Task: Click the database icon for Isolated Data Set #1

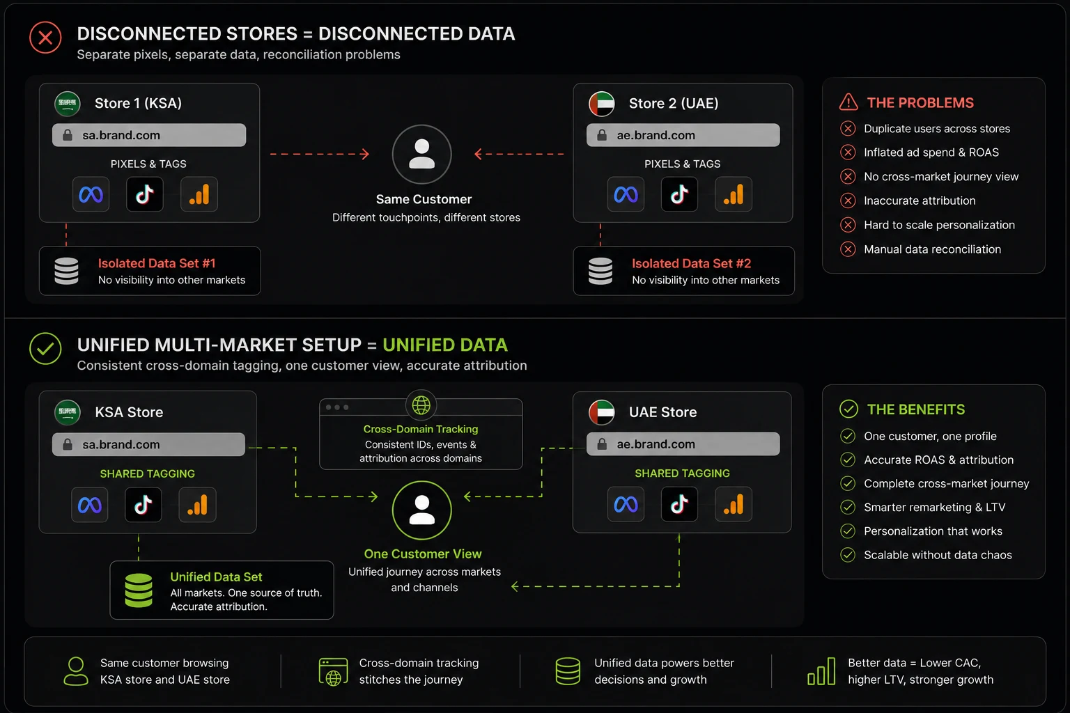Action: click(x=66, y=271)
